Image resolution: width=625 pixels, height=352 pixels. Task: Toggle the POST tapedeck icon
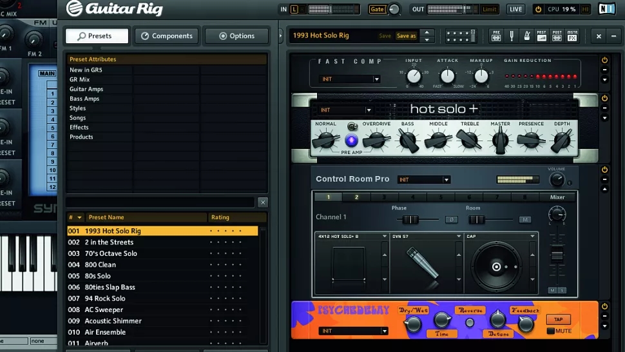coord(557,36)
